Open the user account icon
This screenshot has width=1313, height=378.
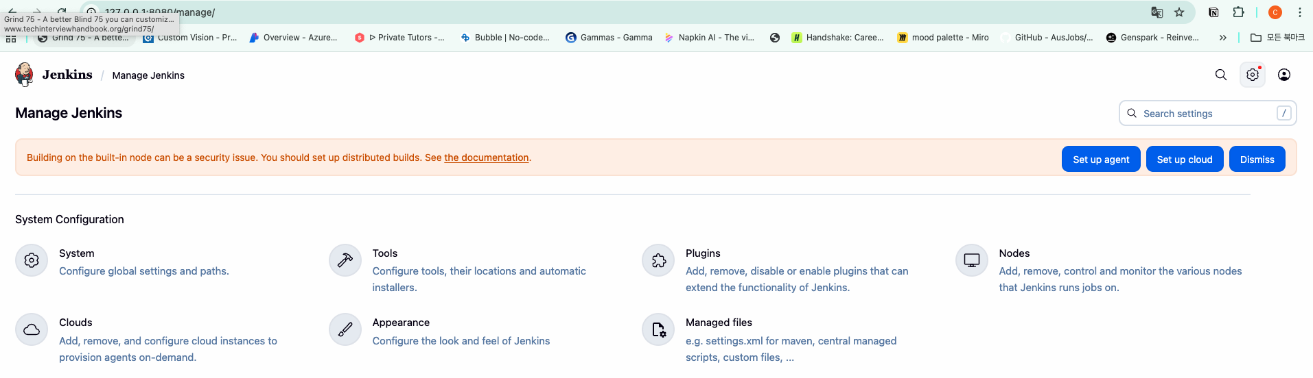[x=1284, y=75]
